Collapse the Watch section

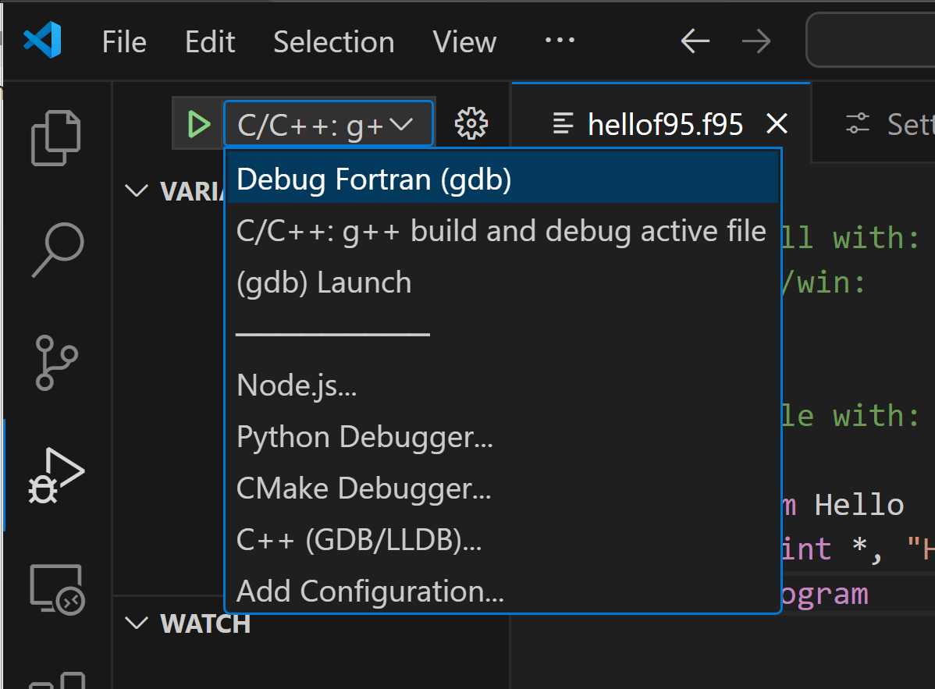(x=137, y=623)
